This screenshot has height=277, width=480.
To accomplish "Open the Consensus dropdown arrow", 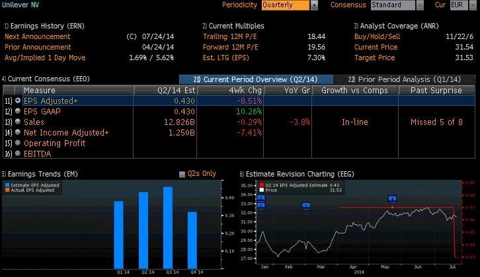I will pyautogui.click(x=420, y=5).
